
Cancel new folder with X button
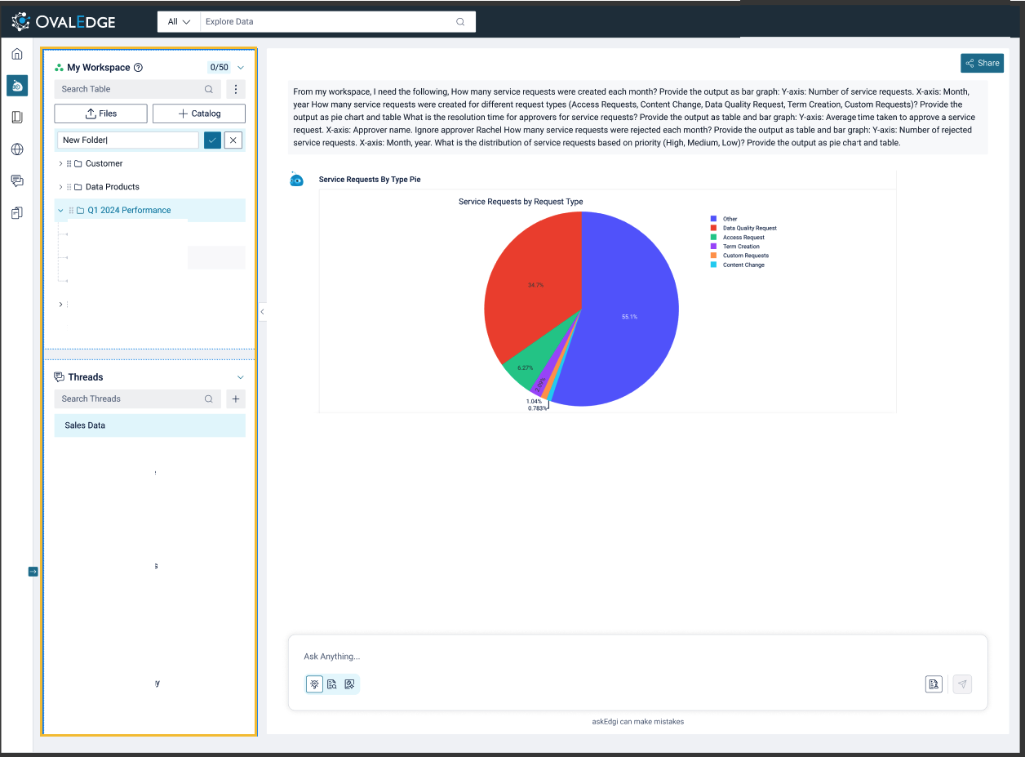click(x=233, y=140)
